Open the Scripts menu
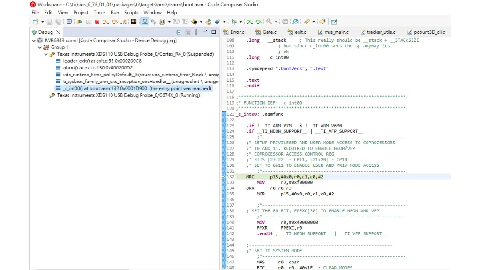480x270 pixels. pos(131,13)
